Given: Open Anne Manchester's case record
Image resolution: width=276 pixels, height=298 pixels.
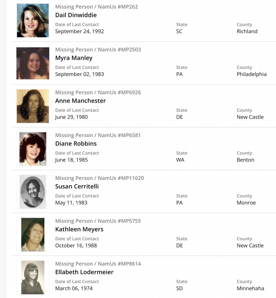Looking at the screenshot, I should click(x=80, y=101).
